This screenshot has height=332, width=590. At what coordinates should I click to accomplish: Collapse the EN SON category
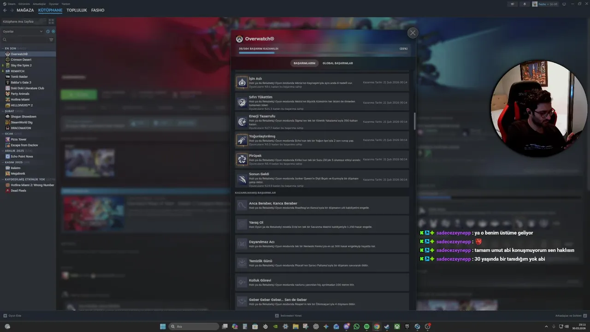point(2,48)
